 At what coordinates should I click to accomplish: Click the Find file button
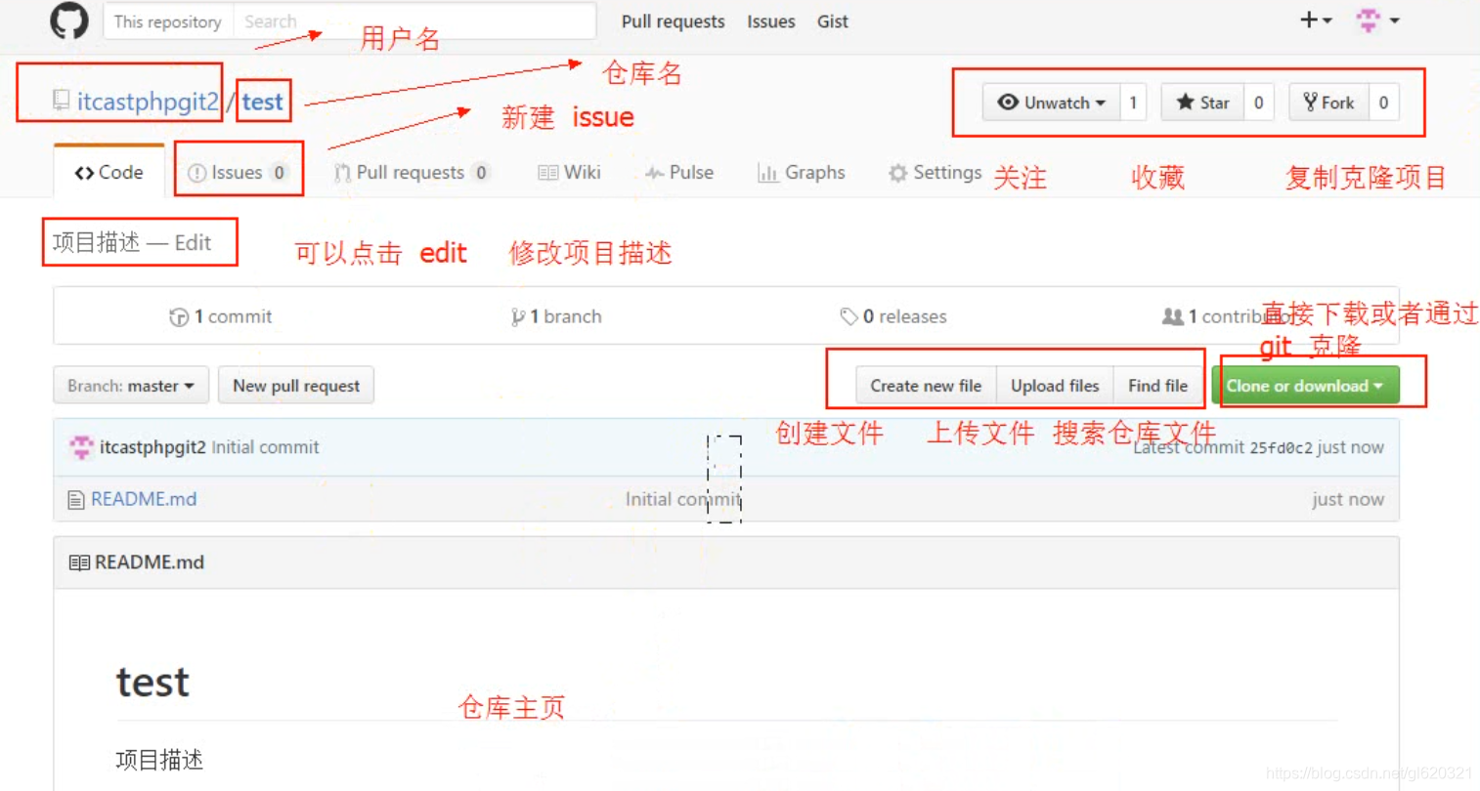[x=1157, y=386]
